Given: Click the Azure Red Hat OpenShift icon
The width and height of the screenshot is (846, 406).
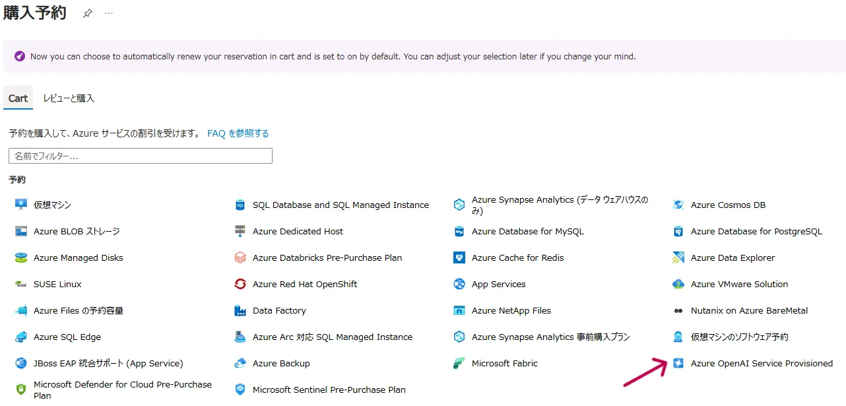Looking at the screenshot, I should pos(240,284).
